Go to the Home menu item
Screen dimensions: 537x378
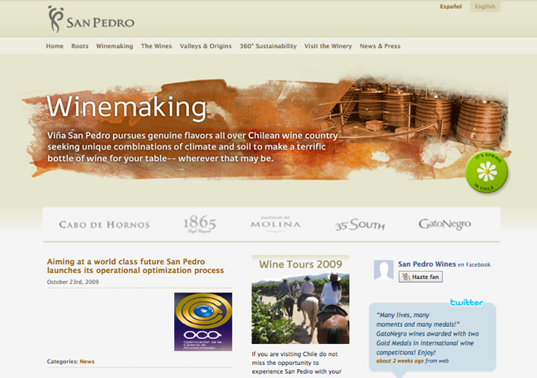[55, 46]
